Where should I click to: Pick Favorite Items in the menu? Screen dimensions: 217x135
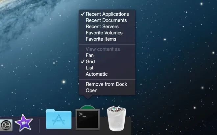107,39
